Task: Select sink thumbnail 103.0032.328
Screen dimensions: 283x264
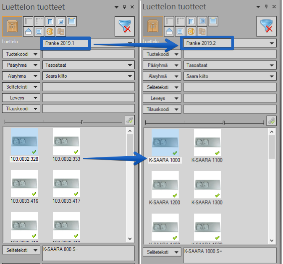Action: coord(24,142)
